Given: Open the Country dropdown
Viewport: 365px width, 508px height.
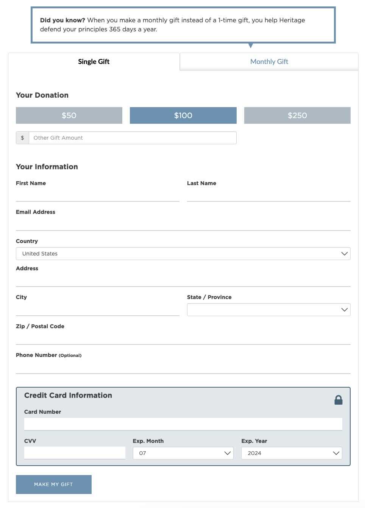Looking at the screenshot, I should click(183, 254).
